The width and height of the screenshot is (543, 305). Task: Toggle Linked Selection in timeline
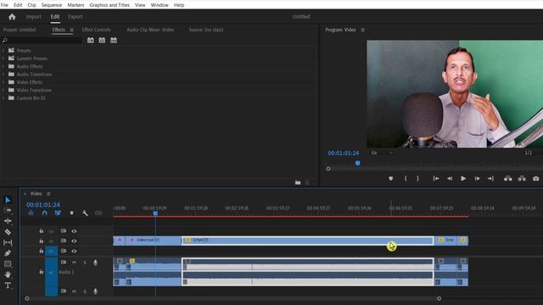click(58, 213)
